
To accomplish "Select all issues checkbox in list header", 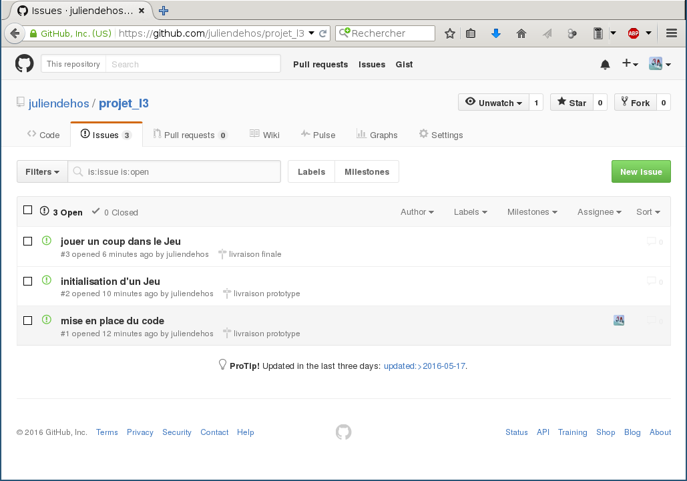I will click(27, 209).
